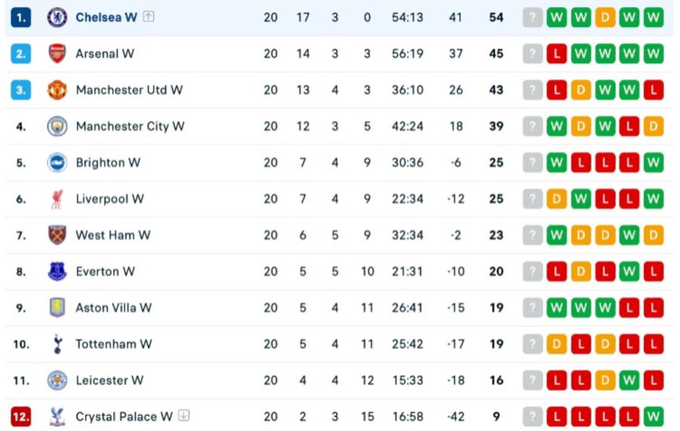Open the Crystal Palace W team link
The width and height of the screenshot is (680, 431).
[123, 417]
